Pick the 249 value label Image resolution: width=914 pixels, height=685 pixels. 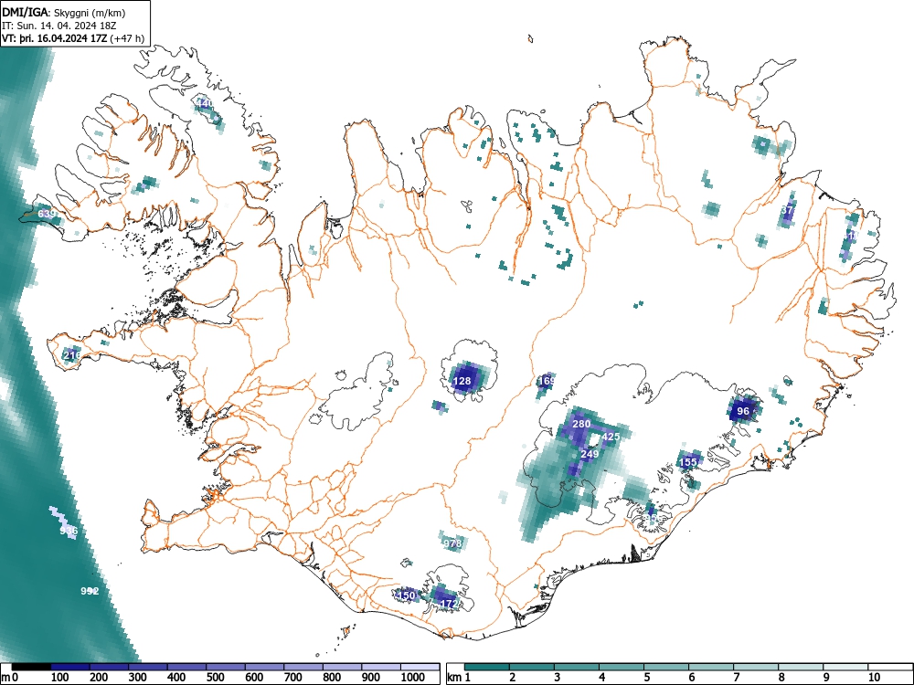[x=590, y=454]
